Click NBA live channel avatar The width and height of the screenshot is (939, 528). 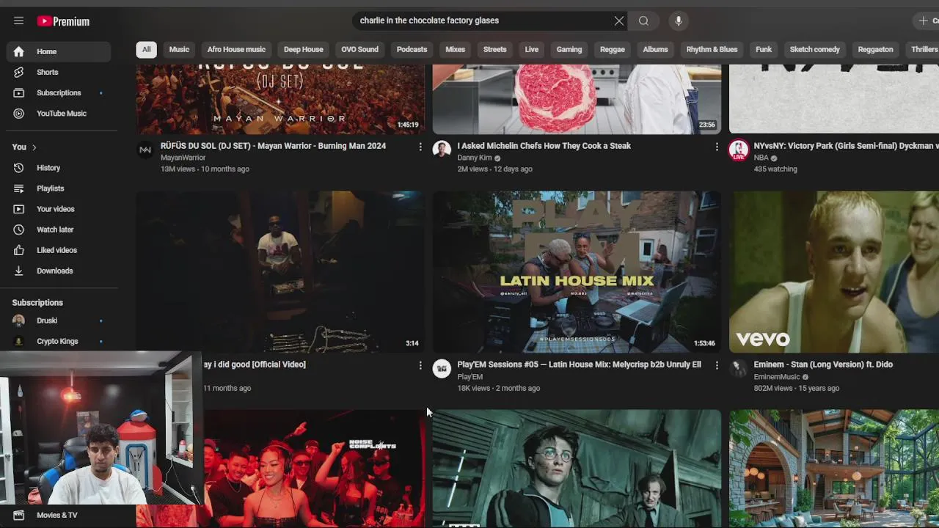pos(739,150)
